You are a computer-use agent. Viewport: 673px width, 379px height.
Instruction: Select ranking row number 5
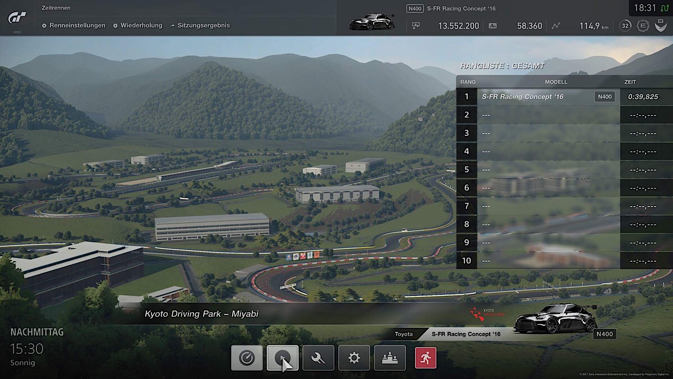click(564, 170)
